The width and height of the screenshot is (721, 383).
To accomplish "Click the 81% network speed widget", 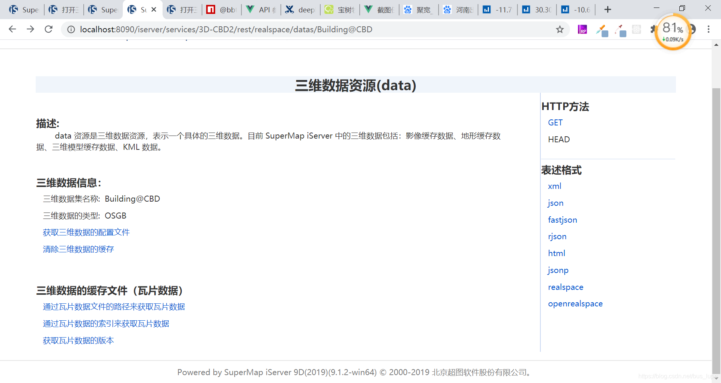I will coord(673,32).
